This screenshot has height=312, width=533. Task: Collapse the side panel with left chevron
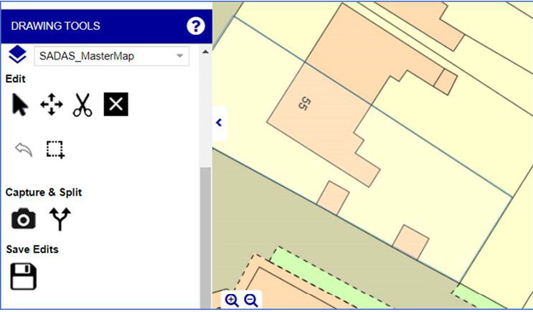tap(220, 123)
